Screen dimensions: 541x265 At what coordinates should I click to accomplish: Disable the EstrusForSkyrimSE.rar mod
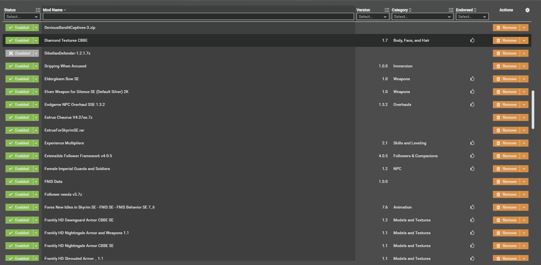(x=19, y=130)
